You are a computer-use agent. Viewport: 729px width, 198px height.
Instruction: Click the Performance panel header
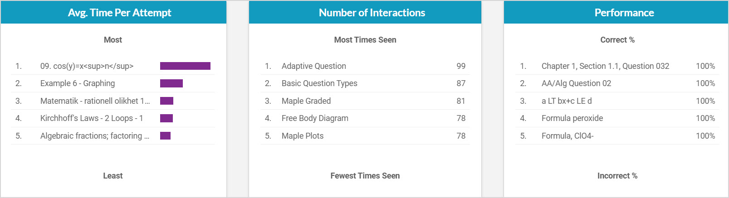(624, 13)
